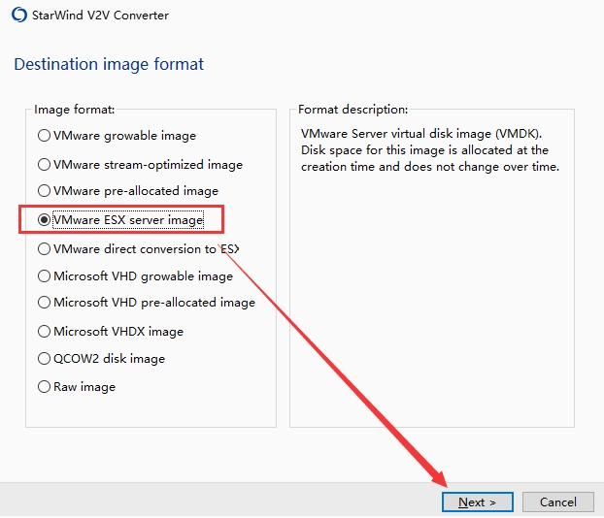Click the Raw image label text

84,387
